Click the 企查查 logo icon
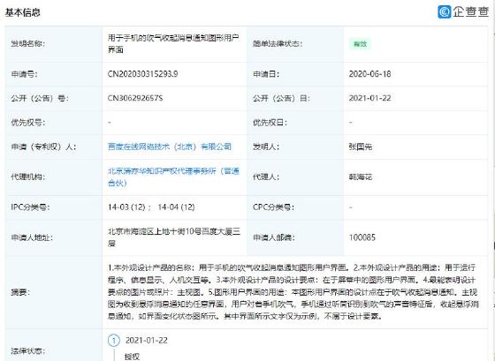The height and width of the screenshot is (361, 495). pyautogui.click(x=444, y=12)
